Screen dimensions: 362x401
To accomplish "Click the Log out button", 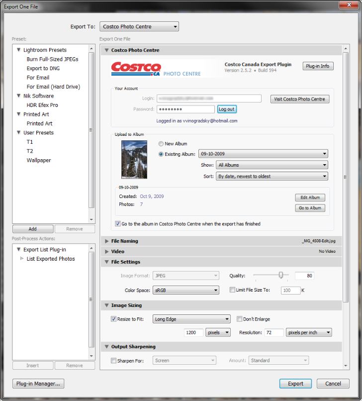I will coord(227,109).
